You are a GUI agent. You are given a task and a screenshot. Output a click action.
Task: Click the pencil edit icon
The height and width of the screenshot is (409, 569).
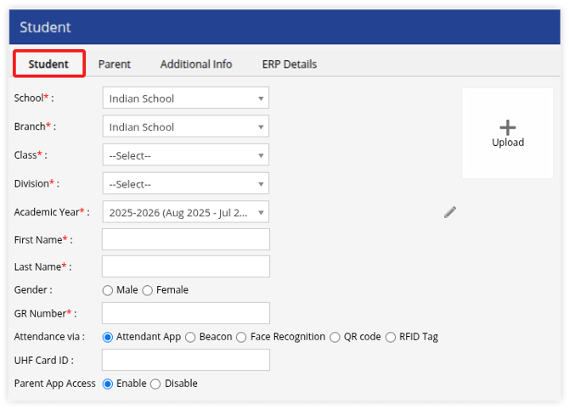point(450,212)
